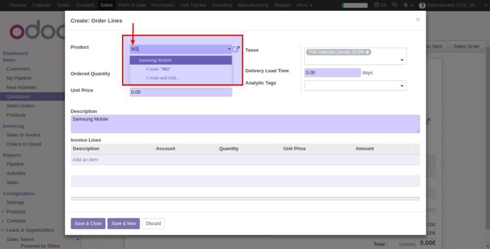Click the Save & Close button
Viewport: 490px width, 249px height.
(88, 224)
